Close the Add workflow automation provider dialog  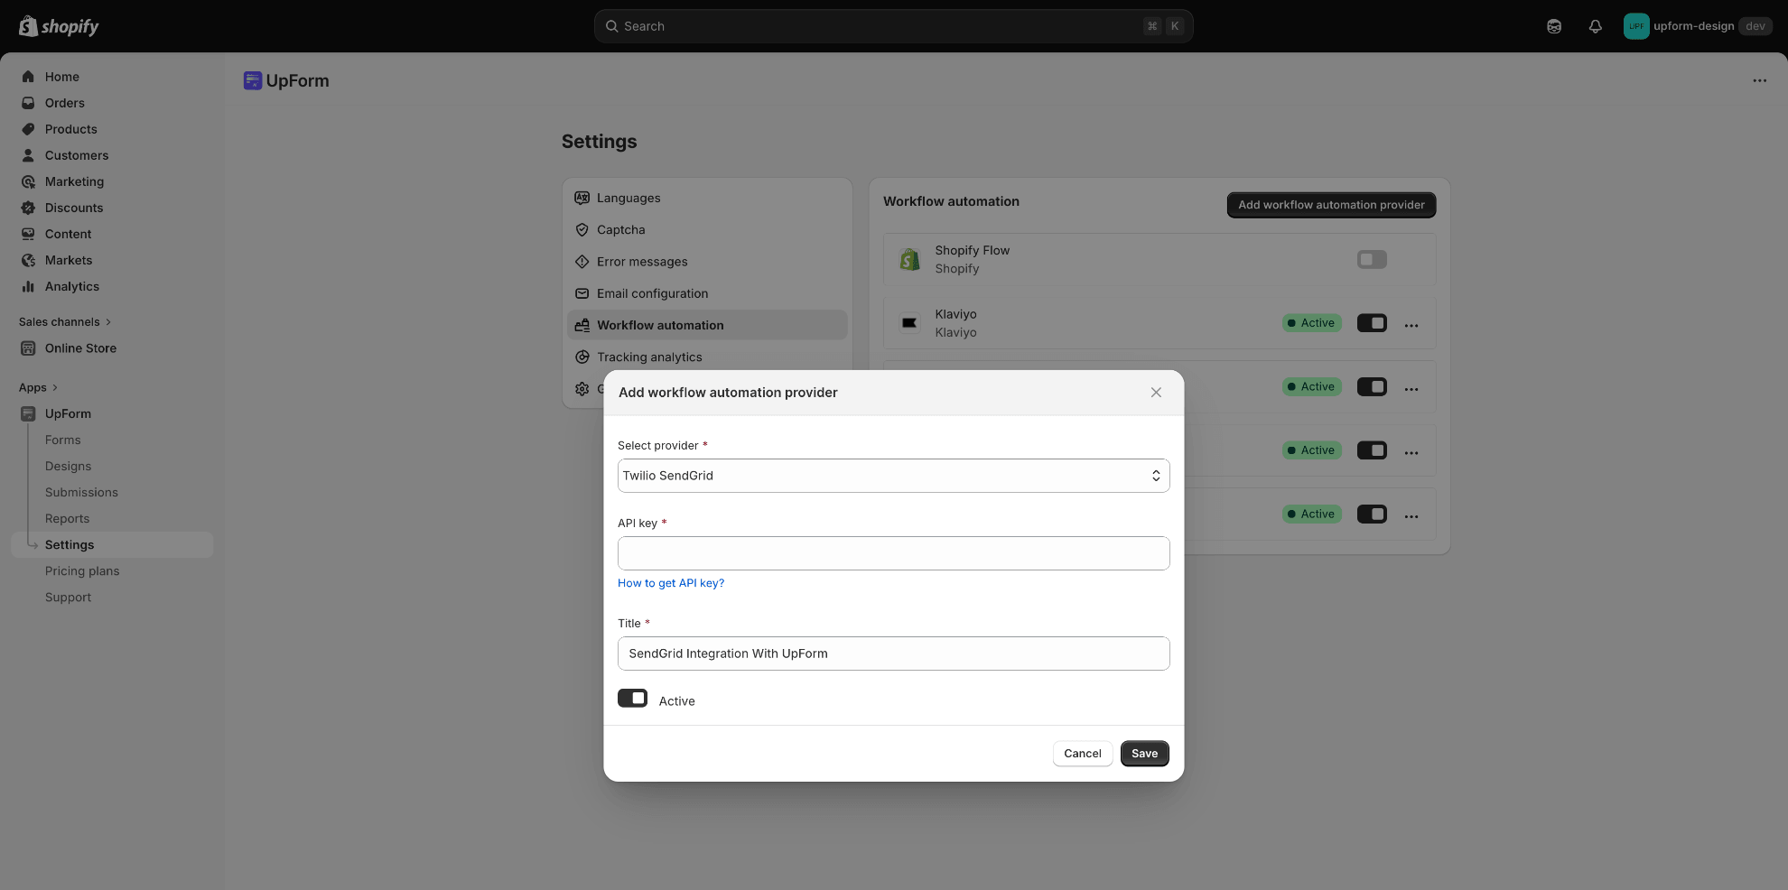pyautogui.click(x=1156, y=393)
